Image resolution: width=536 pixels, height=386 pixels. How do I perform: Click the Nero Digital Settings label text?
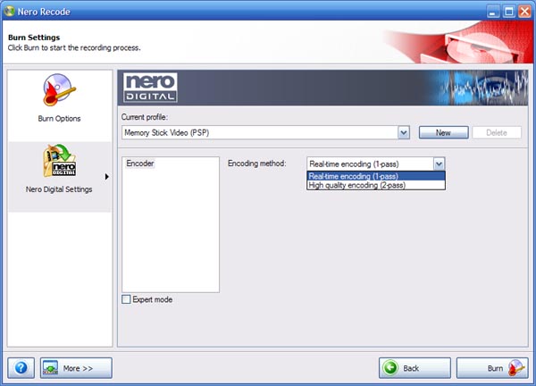(59, 189)
